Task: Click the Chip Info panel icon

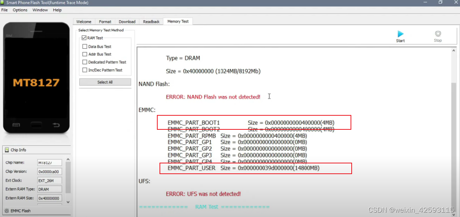Action: (6, 150)
